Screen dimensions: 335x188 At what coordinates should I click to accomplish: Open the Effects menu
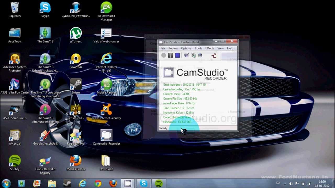[210, 48]
